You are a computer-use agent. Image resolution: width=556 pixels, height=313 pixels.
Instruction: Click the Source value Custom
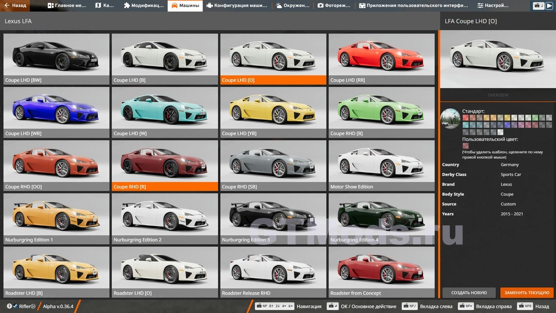click(x=508, y=204)
